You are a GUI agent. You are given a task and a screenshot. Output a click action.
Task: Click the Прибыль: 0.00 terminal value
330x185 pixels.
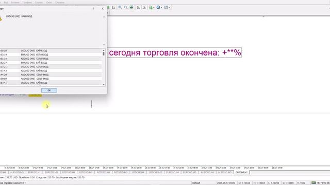[x=27, y=177]
